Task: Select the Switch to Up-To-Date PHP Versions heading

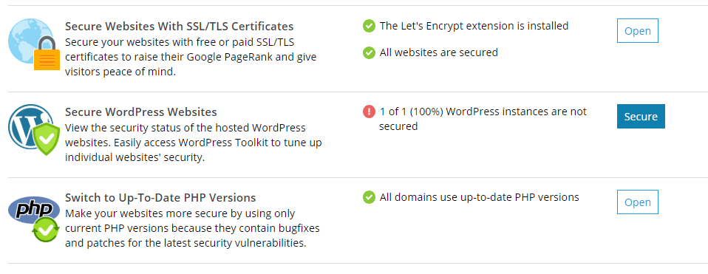Action: [x=160, y=198]
